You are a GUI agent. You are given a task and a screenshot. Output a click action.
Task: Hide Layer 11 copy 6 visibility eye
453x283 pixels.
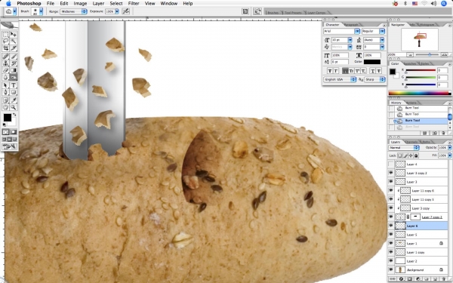pos(391,191)
